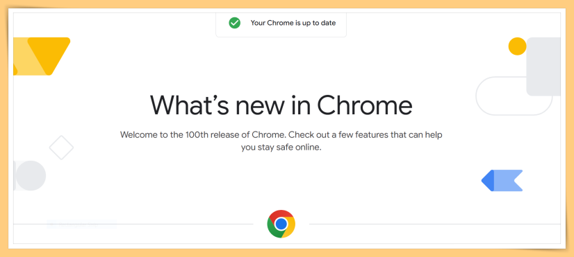Click the update status card background

click(281, 25)
